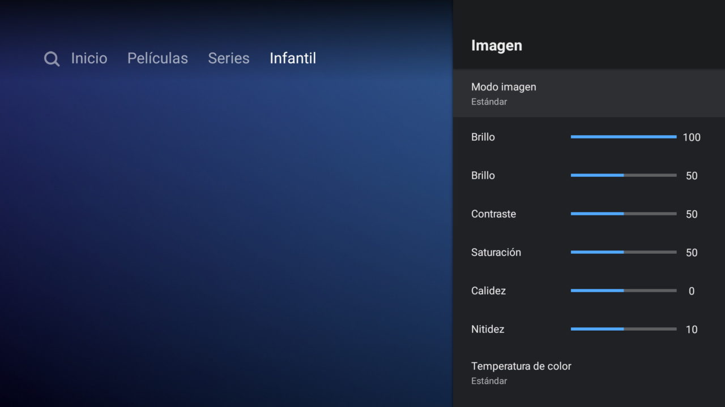Open the Modo imagen setting
The height and width of the screenshot is (407, 725).
point(589,93)
